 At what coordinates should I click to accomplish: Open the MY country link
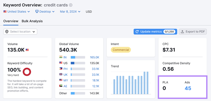tap(66, 80)
